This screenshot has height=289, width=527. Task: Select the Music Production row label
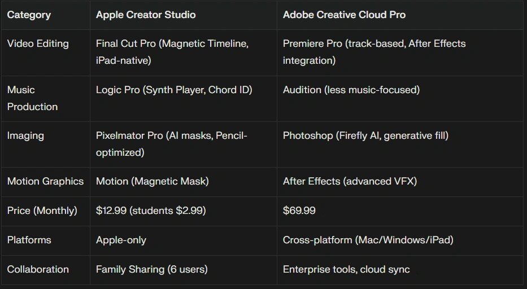32,98
